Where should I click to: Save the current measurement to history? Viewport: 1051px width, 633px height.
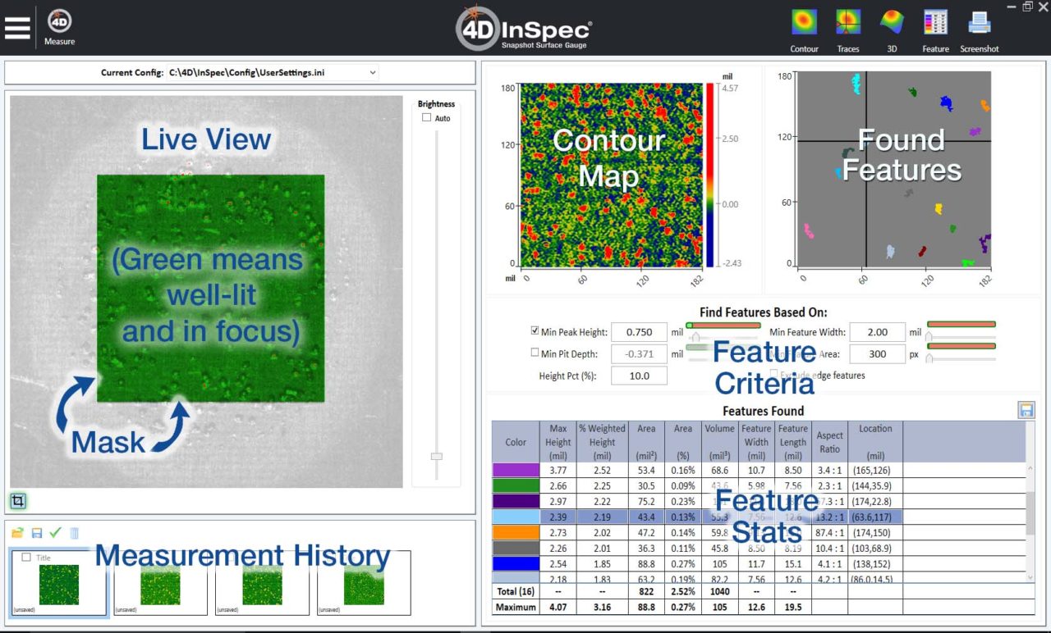pyautogui.click(x=36, y=532)
